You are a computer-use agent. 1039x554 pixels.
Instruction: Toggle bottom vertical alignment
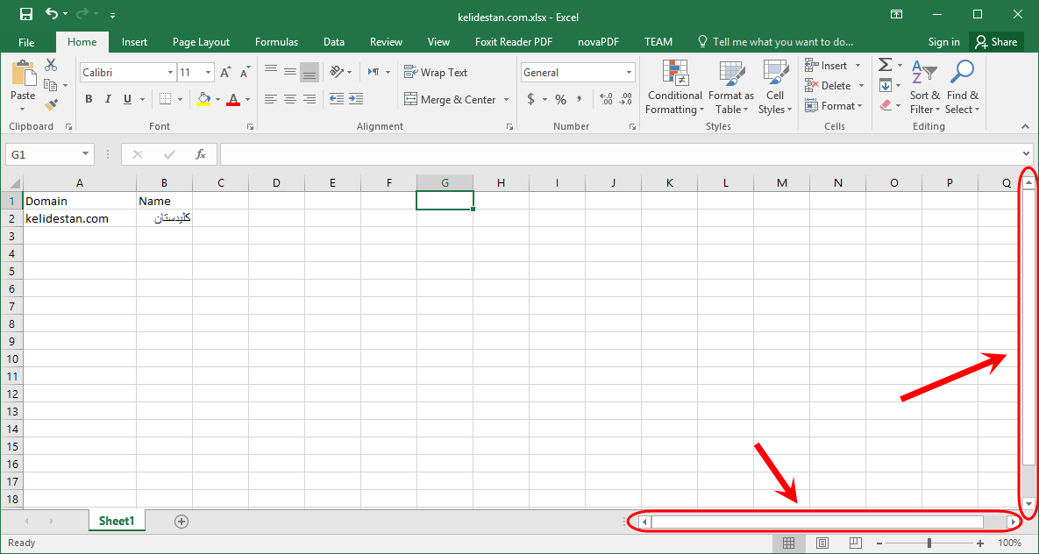click(310, 71)
